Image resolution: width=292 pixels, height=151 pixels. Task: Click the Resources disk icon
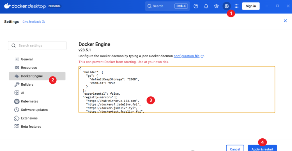coord(17,67)
